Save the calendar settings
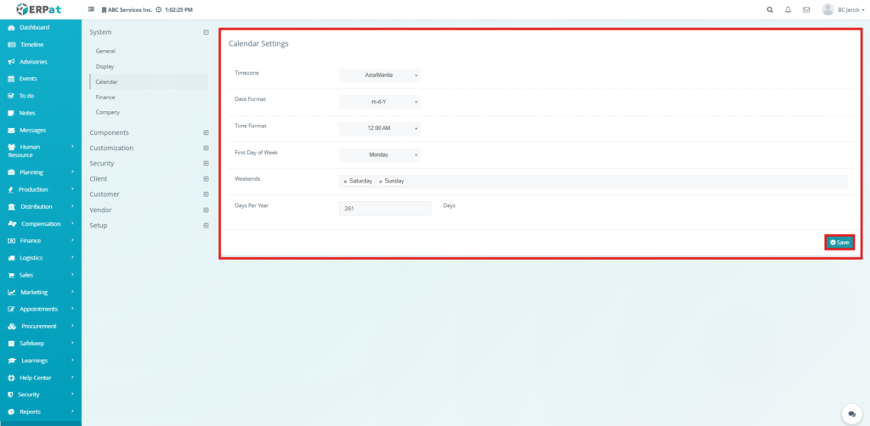Screen dimensions: 870x426 tap(839, 243)
